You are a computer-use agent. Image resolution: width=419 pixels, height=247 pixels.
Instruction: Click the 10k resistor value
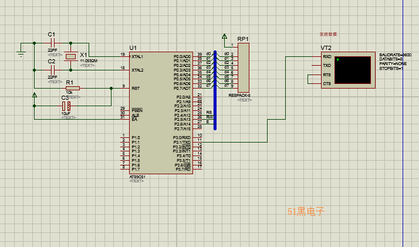[69, 93]
